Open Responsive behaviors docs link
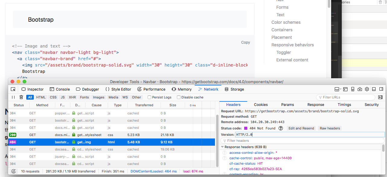Image resolution: width=387 pixels, height=177 pixels. pos(293,45)
